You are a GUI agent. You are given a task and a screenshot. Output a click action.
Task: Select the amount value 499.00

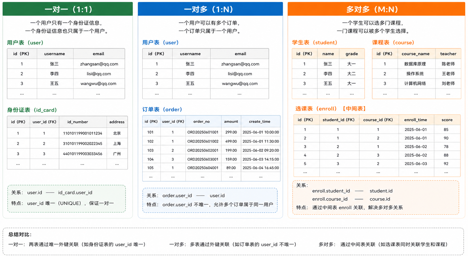(x=231, y=141)
